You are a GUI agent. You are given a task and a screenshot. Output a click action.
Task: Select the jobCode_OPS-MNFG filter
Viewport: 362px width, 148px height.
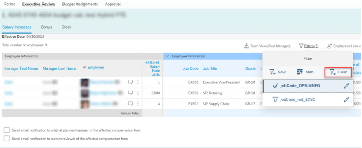click(308, 86)
